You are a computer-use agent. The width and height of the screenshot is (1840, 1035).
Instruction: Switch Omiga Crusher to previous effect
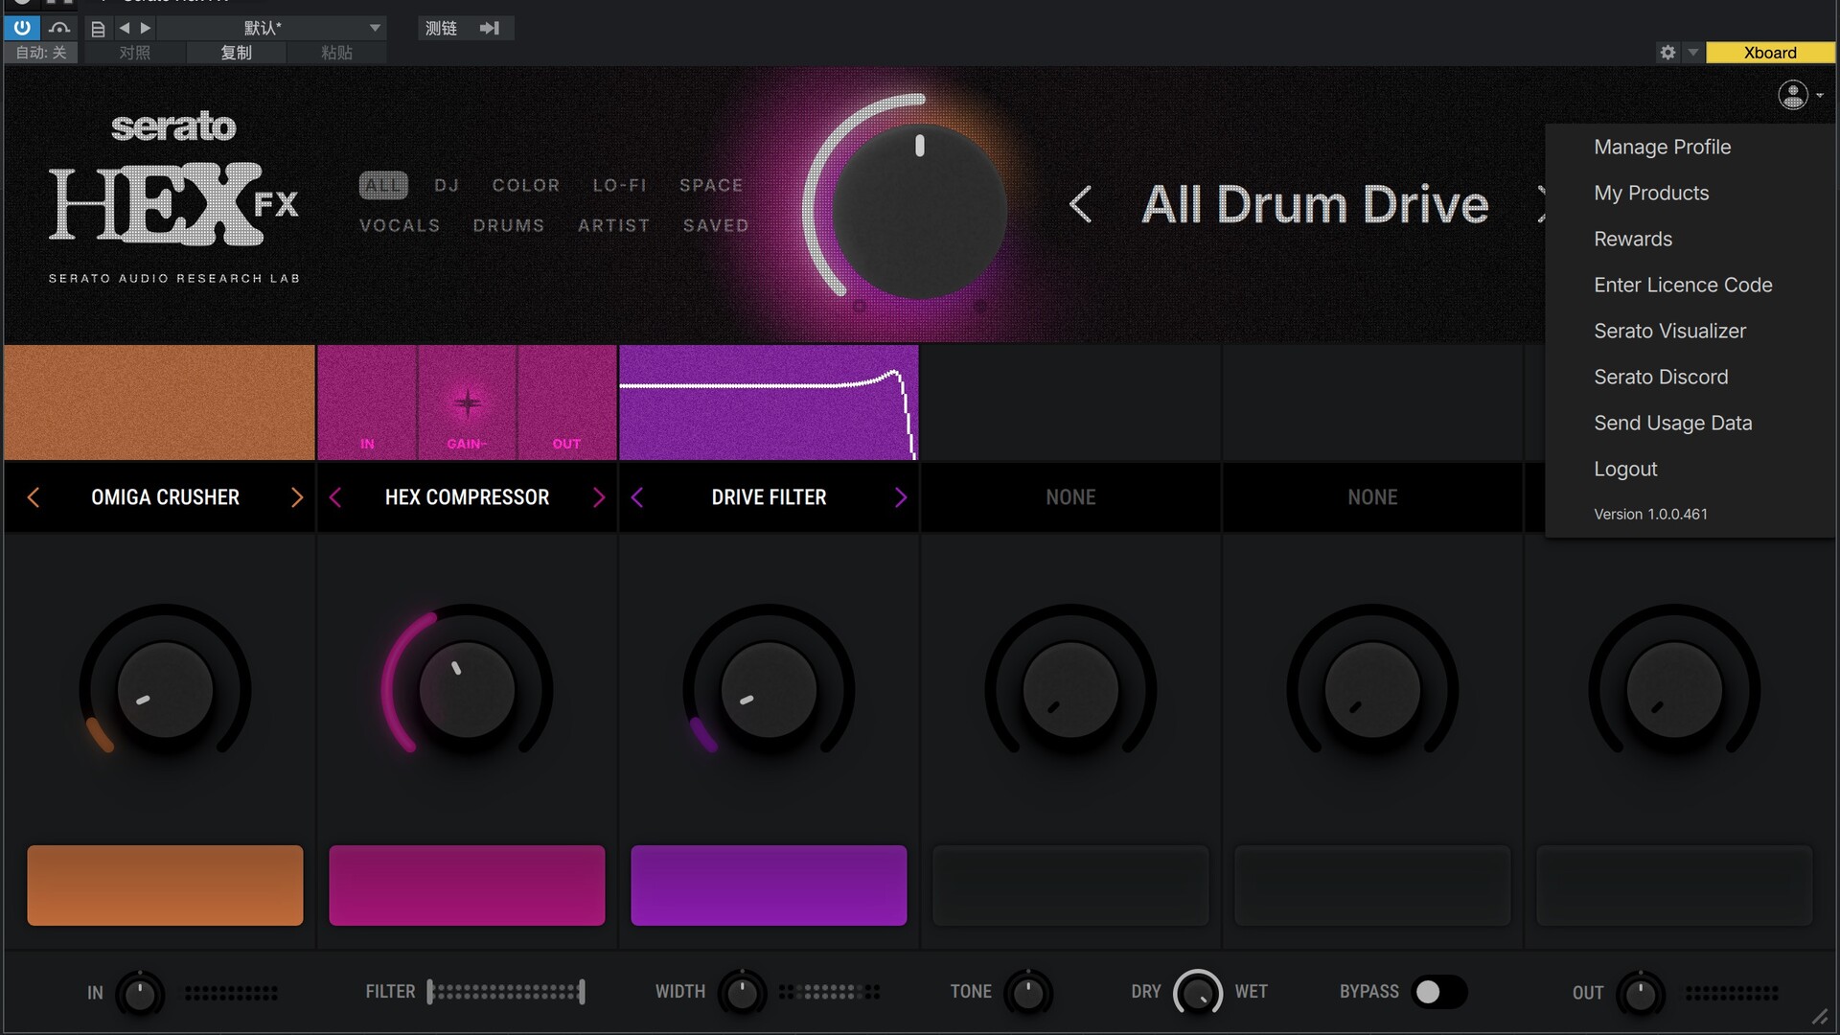(x=34, y=497)
